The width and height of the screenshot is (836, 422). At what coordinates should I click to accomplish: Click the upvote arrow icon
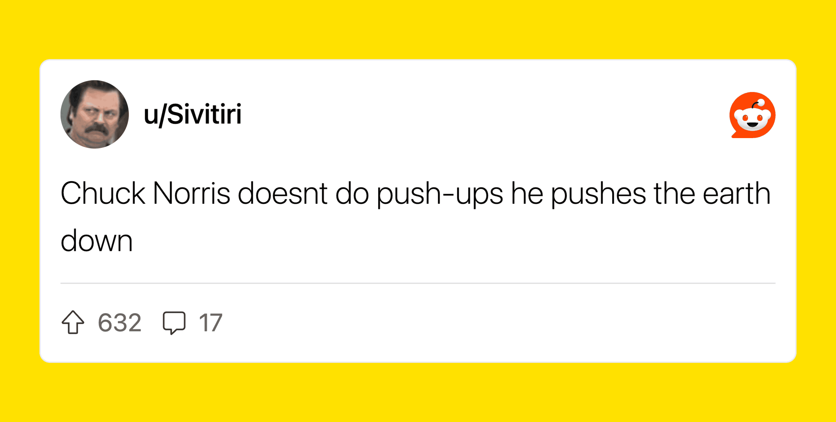click(73, 322)
